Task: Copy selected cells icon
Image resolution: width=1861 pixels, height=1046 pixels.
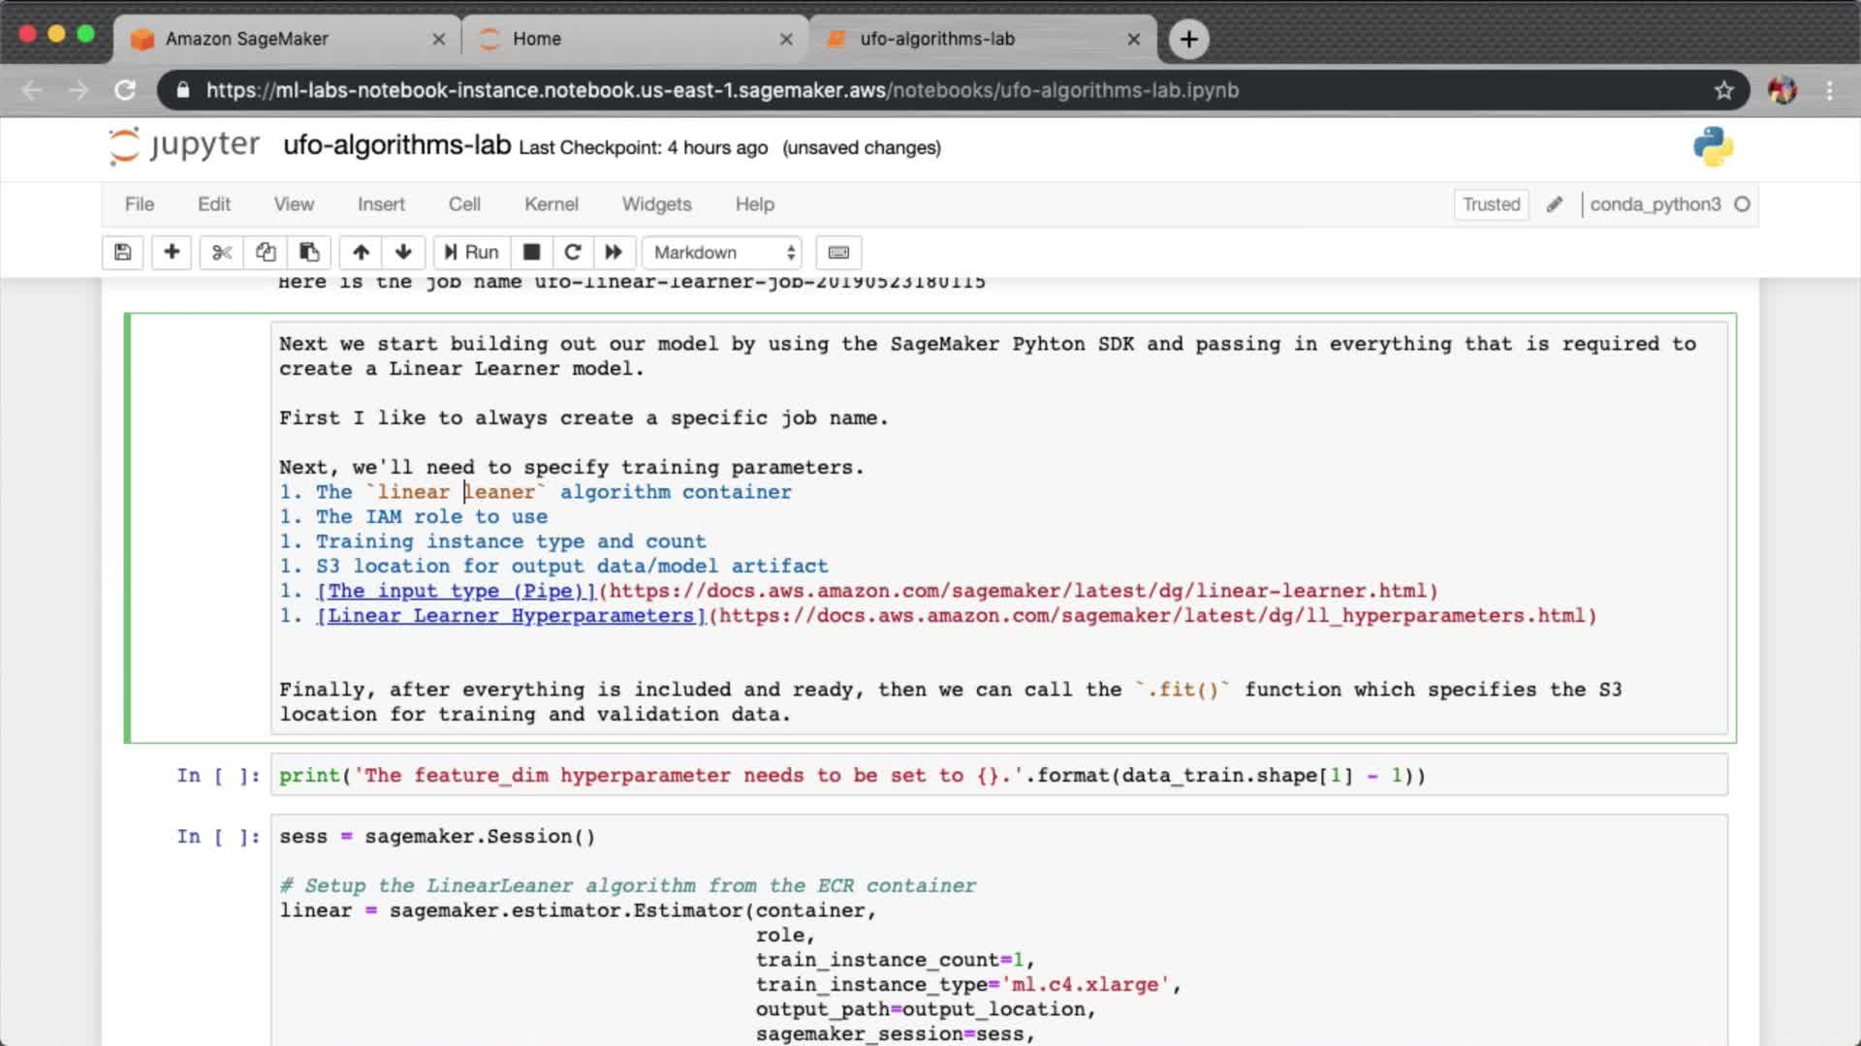Action: [x=266, y=253]
